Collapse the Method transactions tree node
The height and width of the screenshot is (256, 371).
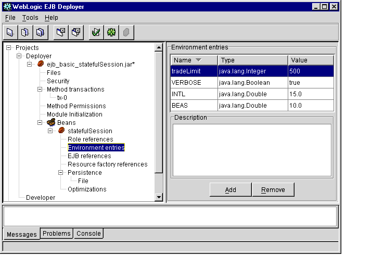(x=40, y=89)
